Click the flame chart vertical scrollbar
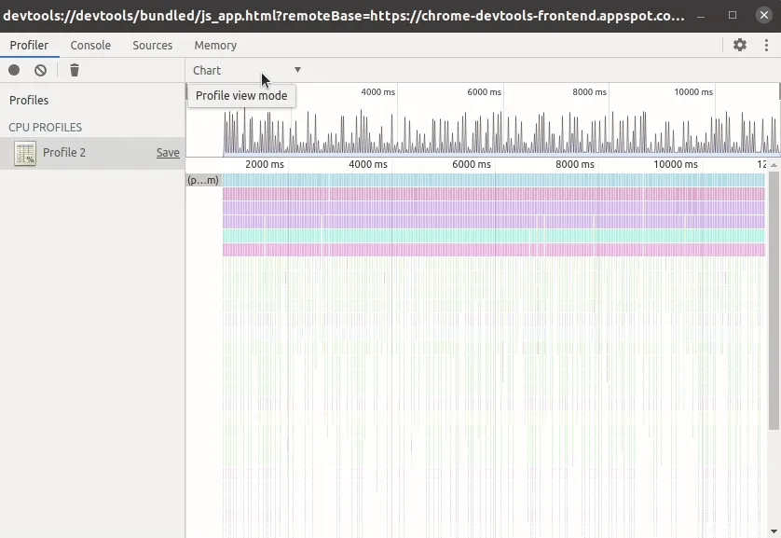This screenshot has width=781, height=538. [774, 300]
